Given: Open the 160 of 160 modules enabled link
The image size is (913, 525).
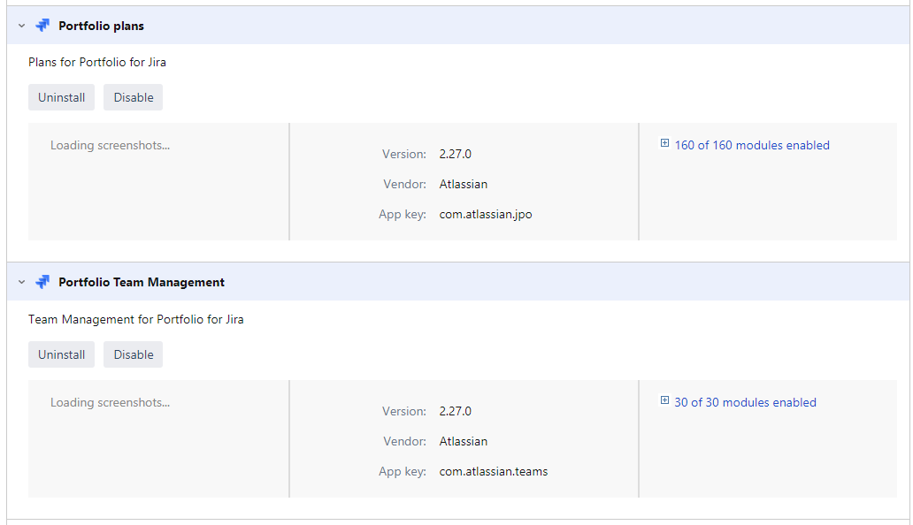Looking at the screenshot, I should tap(752, 145).
